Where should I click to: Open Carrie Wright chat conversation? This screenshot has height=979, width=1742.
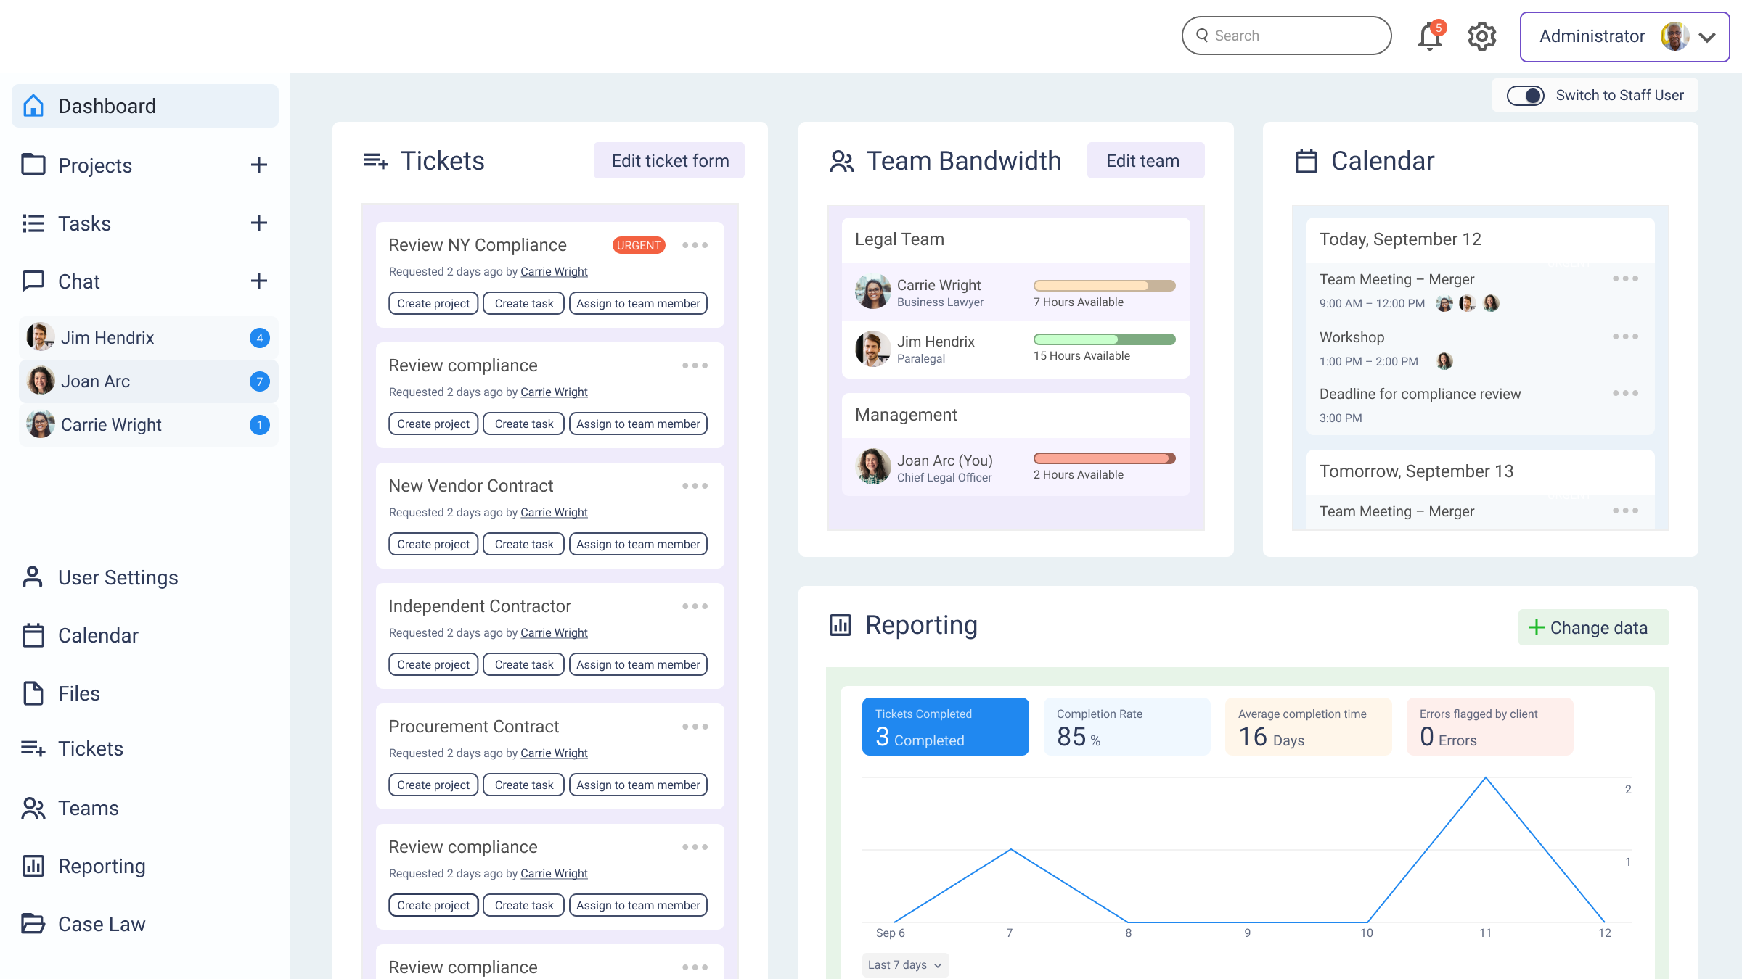click(148, 425)
